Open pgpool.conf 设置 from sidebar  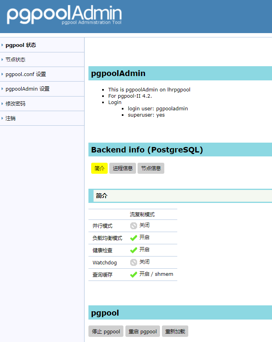pyautogui.click(x=26, y=74)
